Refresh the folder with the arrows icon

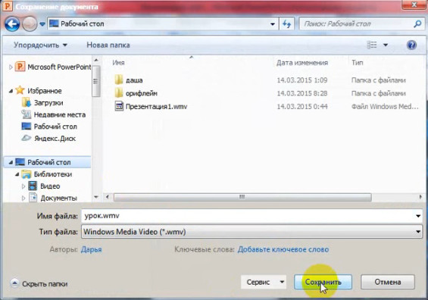(286, 24)
